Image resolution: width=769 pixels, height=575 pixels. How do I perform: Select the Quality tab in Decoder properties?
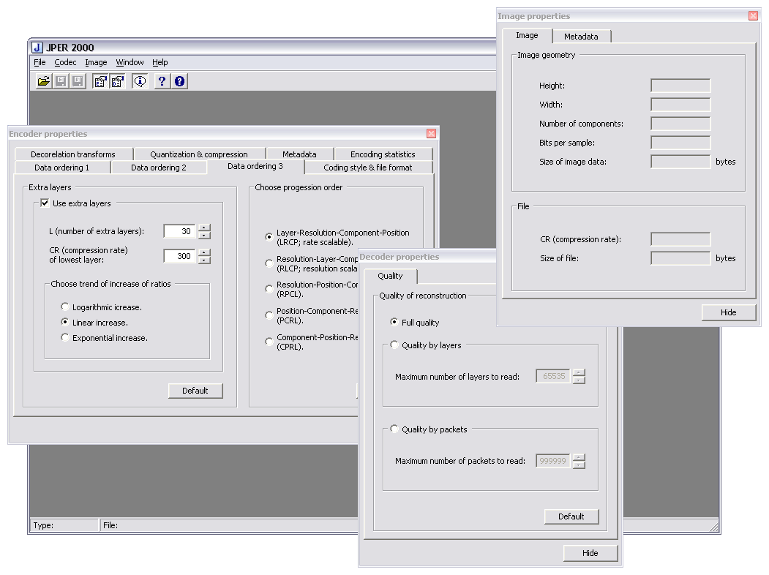coord(391,276)
